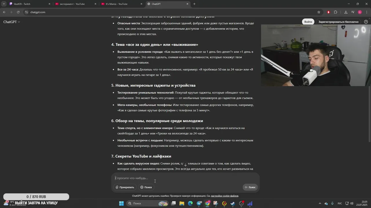Viewport: 371px width, 208px height.
Task: Open the media controls icon in Chrome toolbar
Action: point(353,12)
